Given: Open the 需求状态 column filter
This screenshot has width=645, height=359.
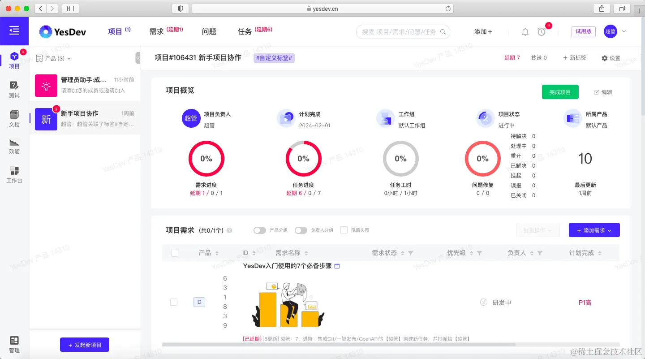Looking at the screenshot, I should (x=411, y=253).
